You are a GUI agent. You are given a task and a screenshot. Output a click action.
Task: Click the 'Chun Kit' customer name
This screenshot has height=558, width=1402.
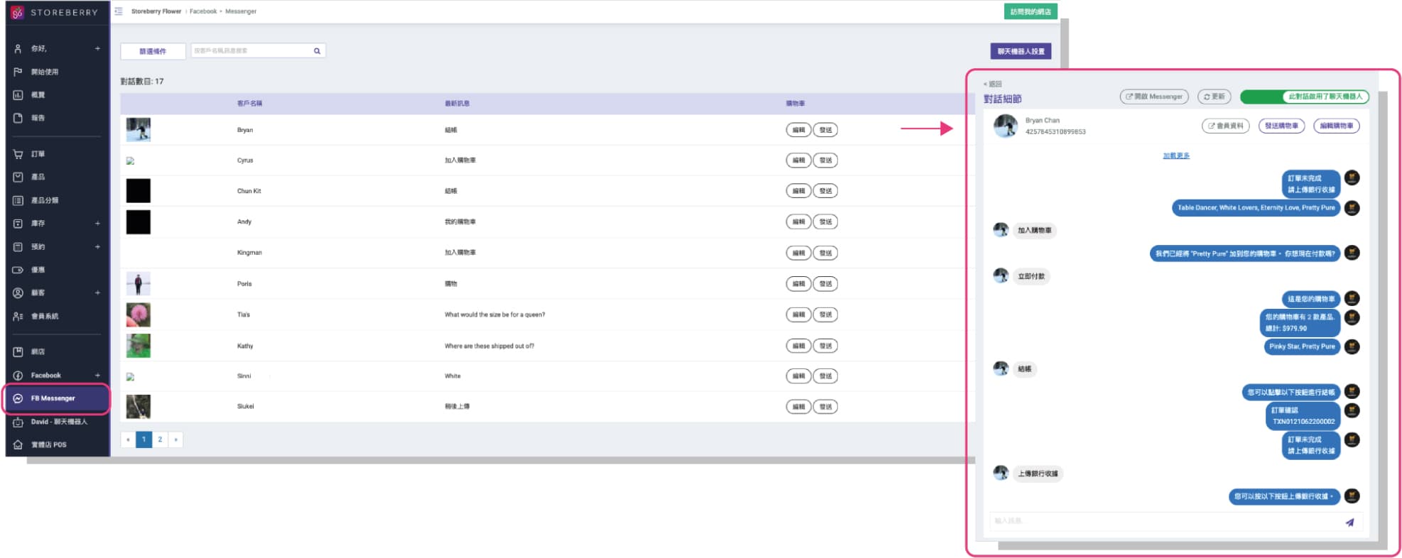click(249, 191)
